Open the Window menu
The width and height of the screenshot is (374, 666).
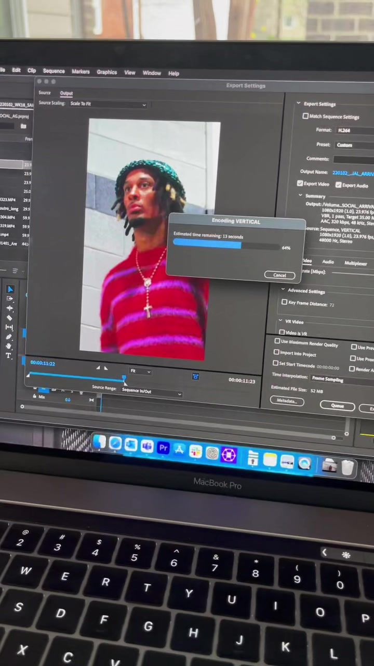click(x=152, y=73)
